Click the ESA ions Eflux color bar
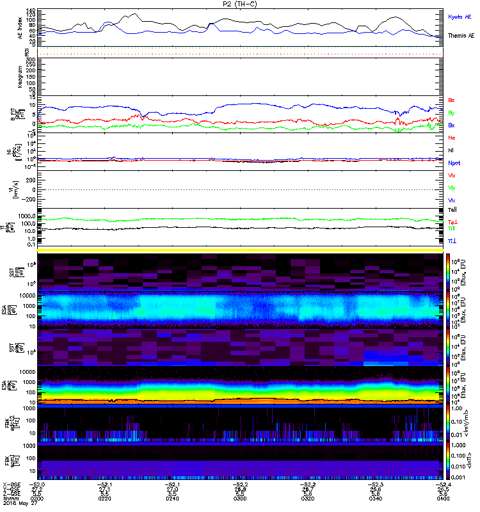This screenshot has width=480, height=512. point(448,310)
